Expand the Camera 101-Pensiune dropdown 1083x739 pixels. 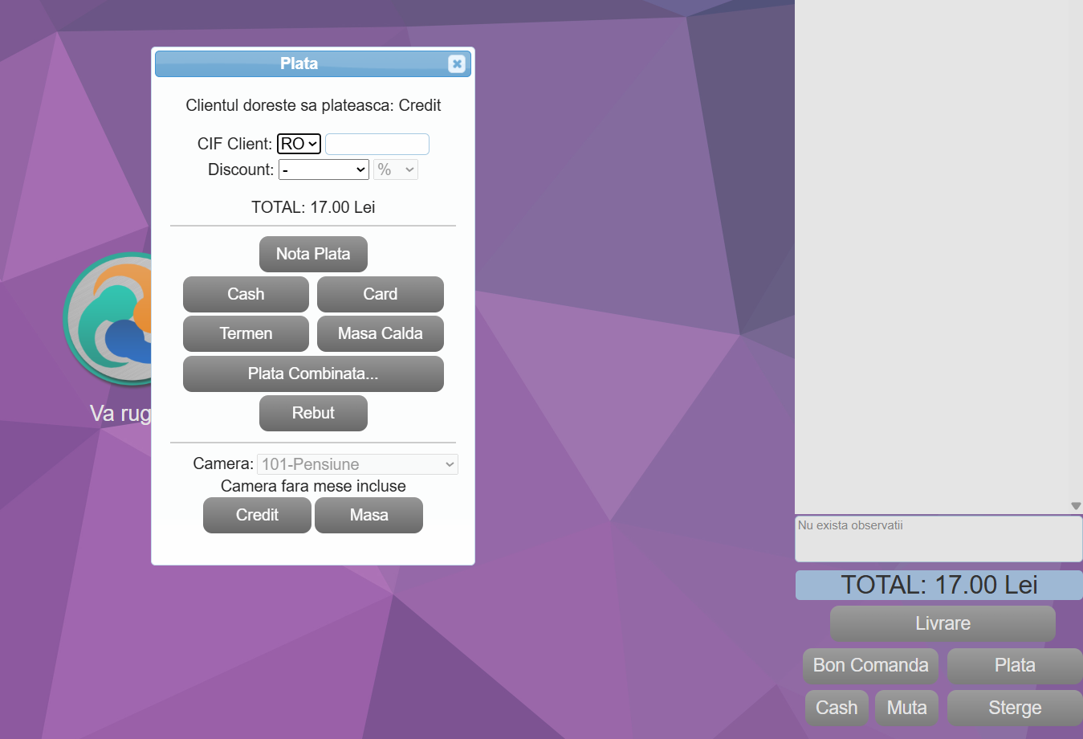point(357,464)
